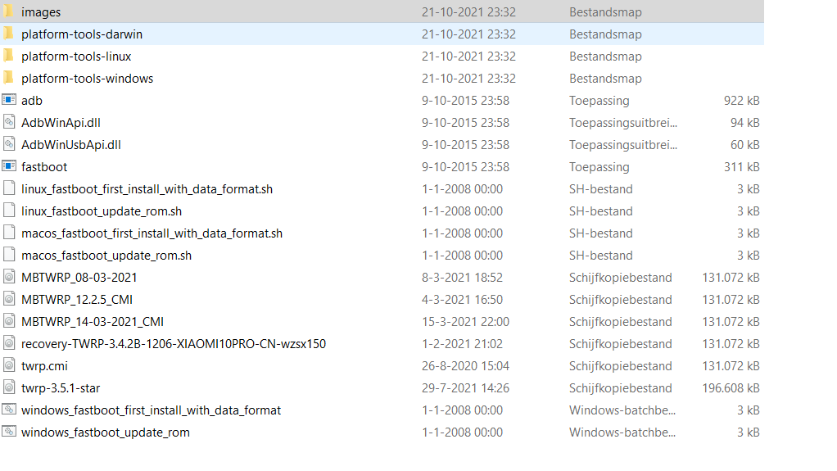Select the platform-tools-linux folder name
This screenshot has width=837, height=471.
76,56
